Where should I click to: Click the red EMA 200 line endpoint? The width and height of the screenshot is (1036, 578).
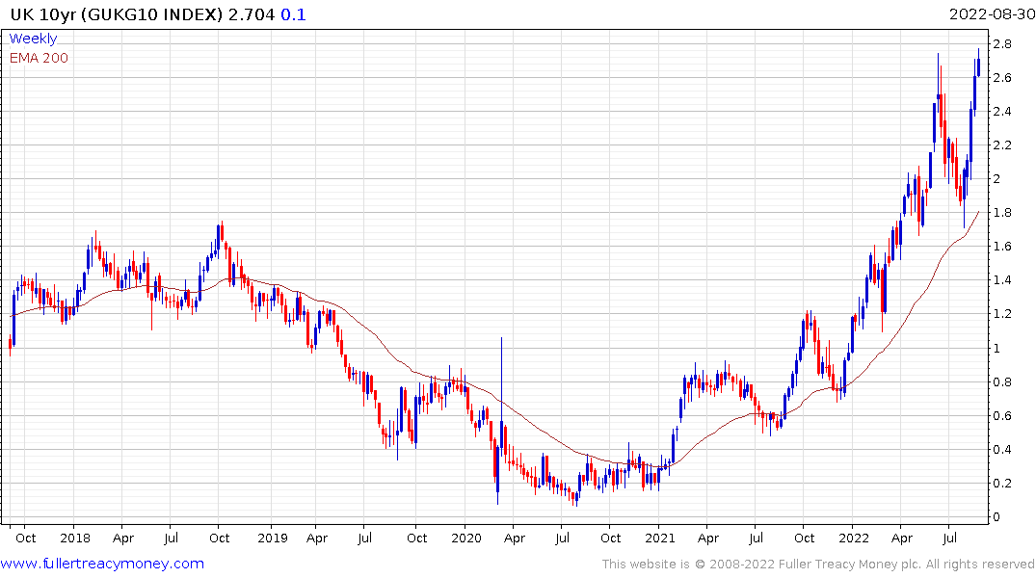[978, 212]
